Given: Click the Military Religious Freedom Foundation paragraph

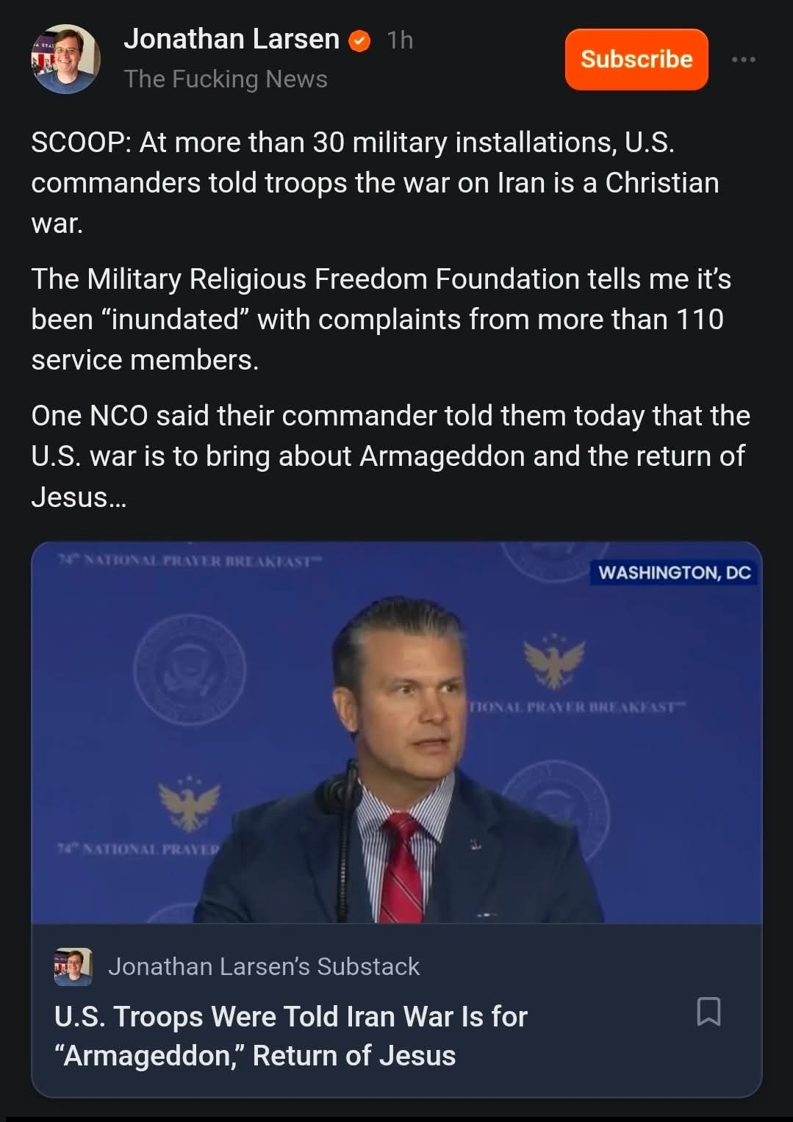Looking at the screenshot, I should [381, 319].
